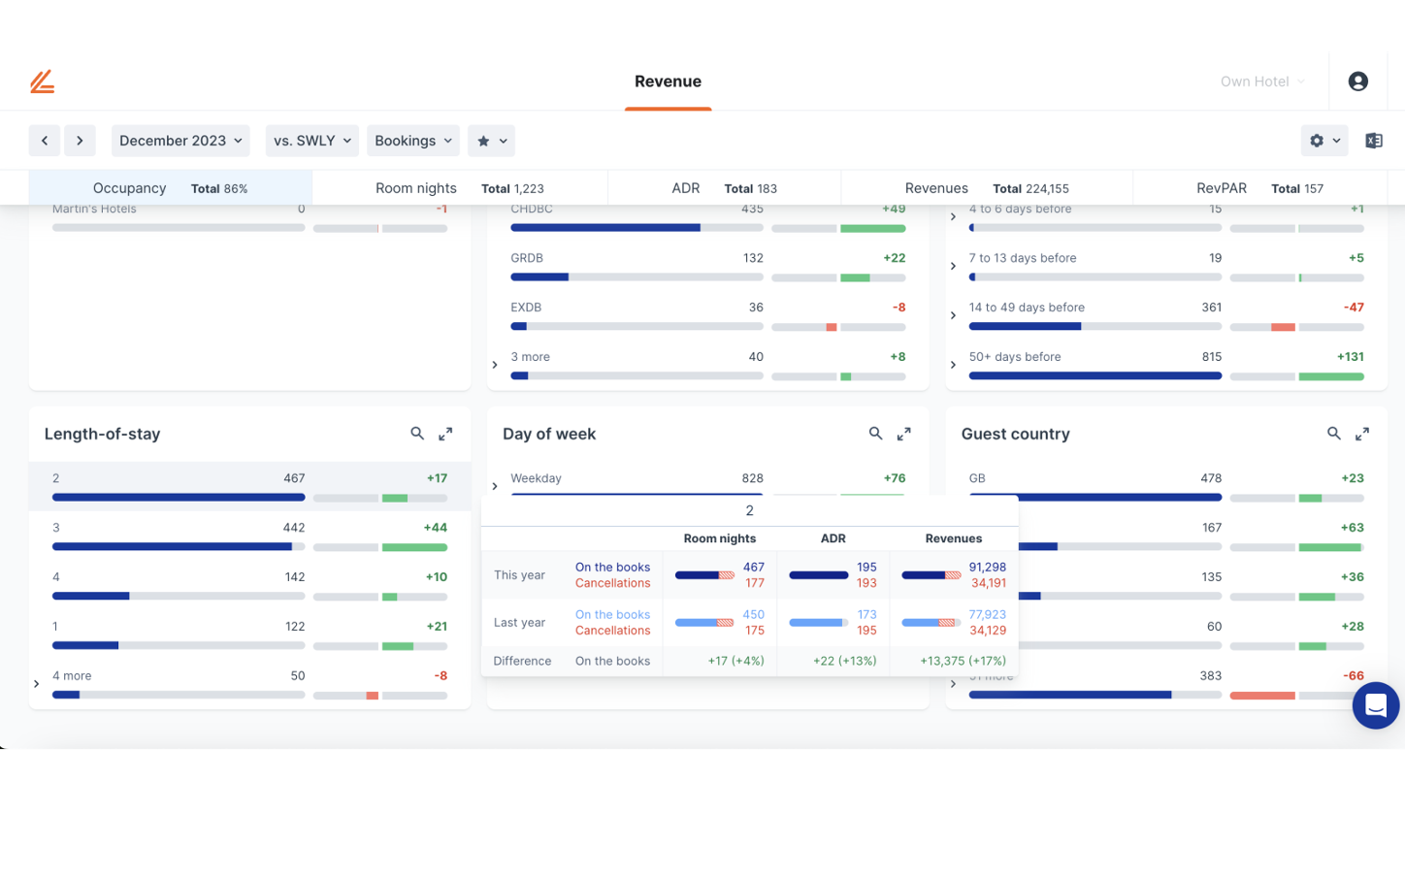Expand the Guest country card fullscreen

tap(1362, 434)
